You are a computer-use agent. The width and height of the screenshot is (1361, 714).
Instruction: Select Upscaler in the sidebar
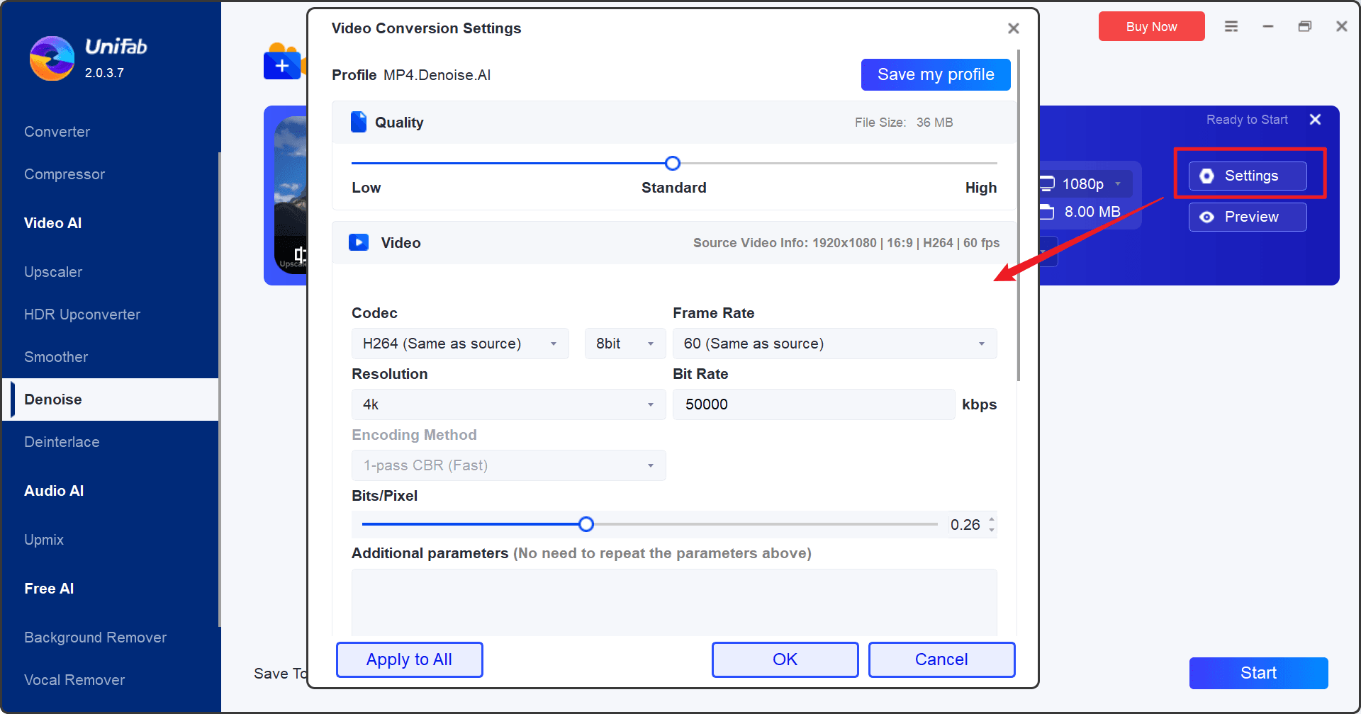[x=53, y=272]
